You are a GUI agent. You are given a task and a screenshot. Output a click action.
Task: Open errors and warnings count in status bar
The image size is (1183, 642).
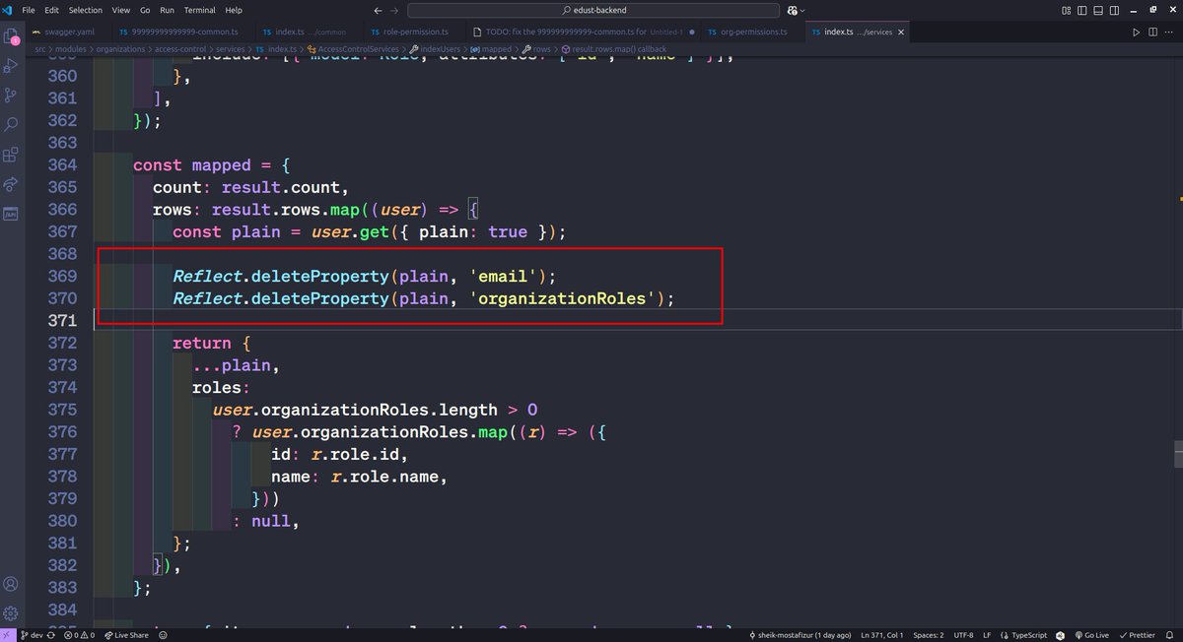79,635
